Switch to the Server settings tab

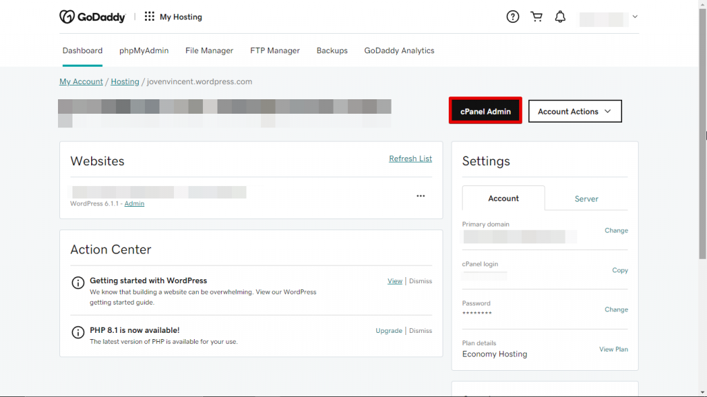(x=586, y=198)
